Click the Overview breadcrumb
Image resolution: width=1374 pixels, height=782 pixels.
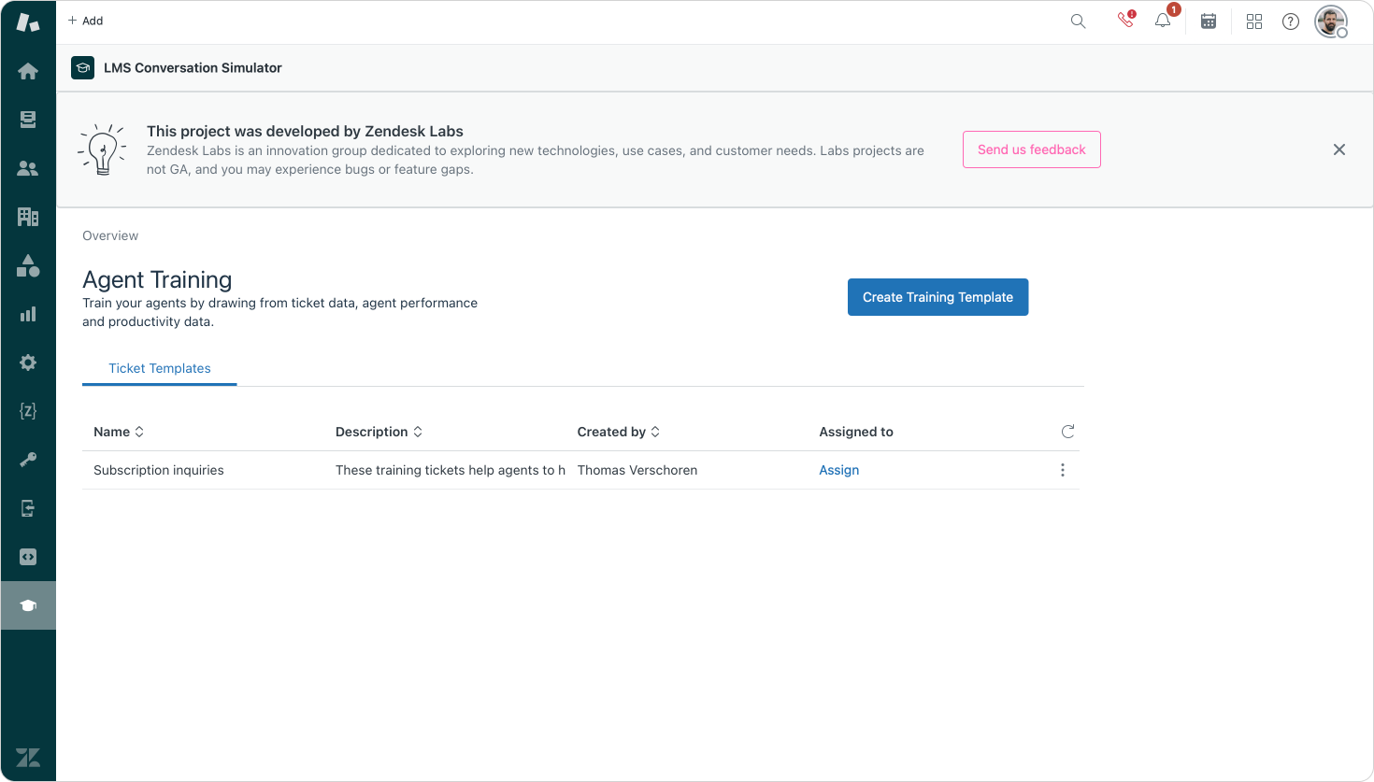[110, 235]
